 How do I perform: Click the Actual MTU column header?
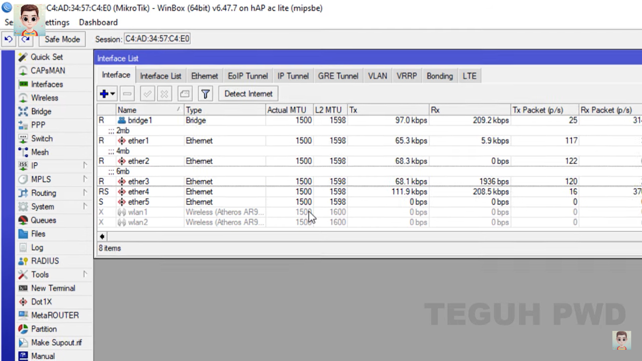coord(289,110)
